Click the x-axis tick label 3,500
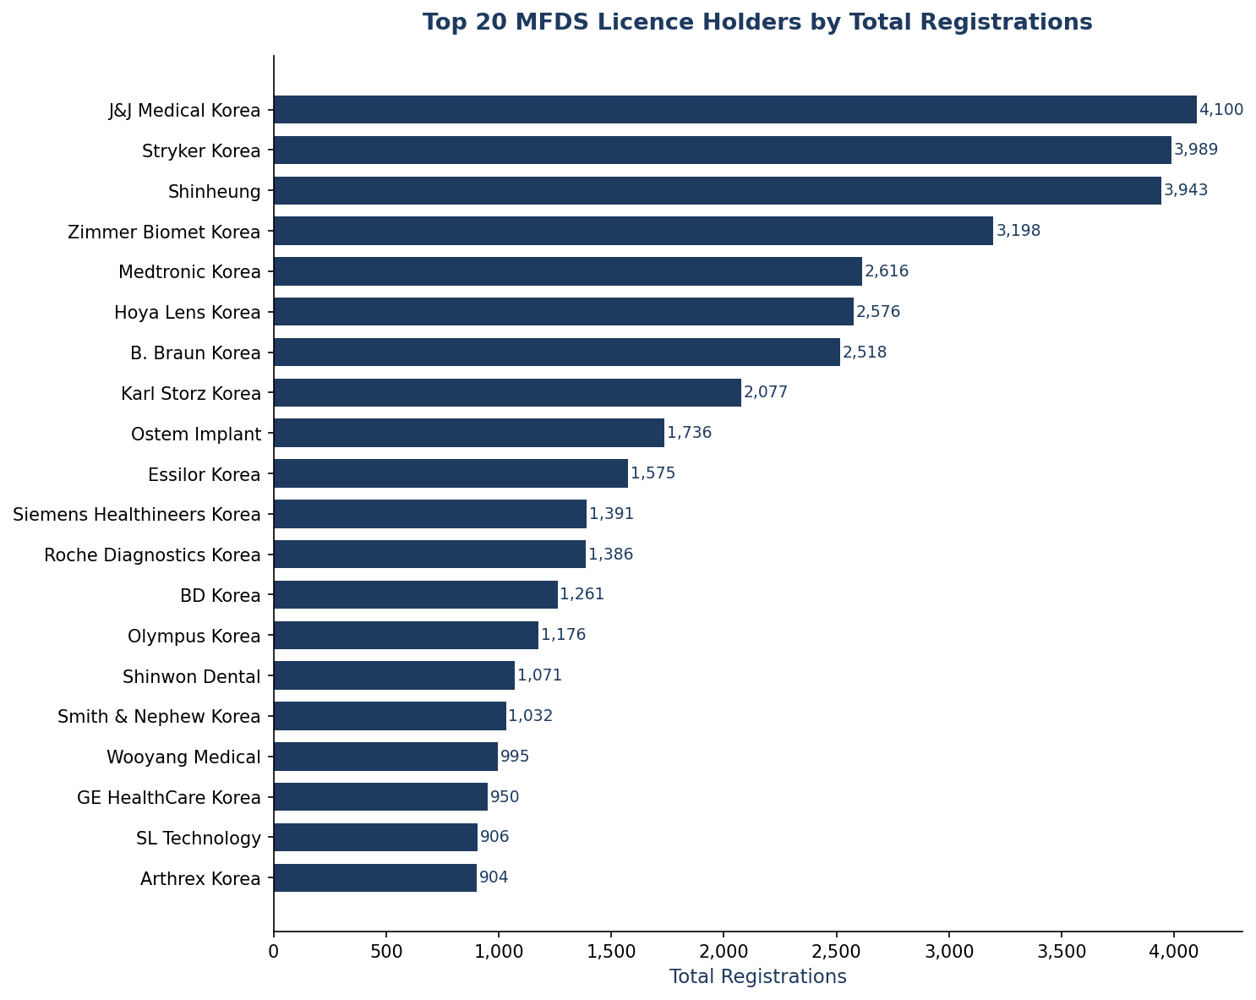The width and height of the screenshot is (1256, 1000). click(1062, 952)
